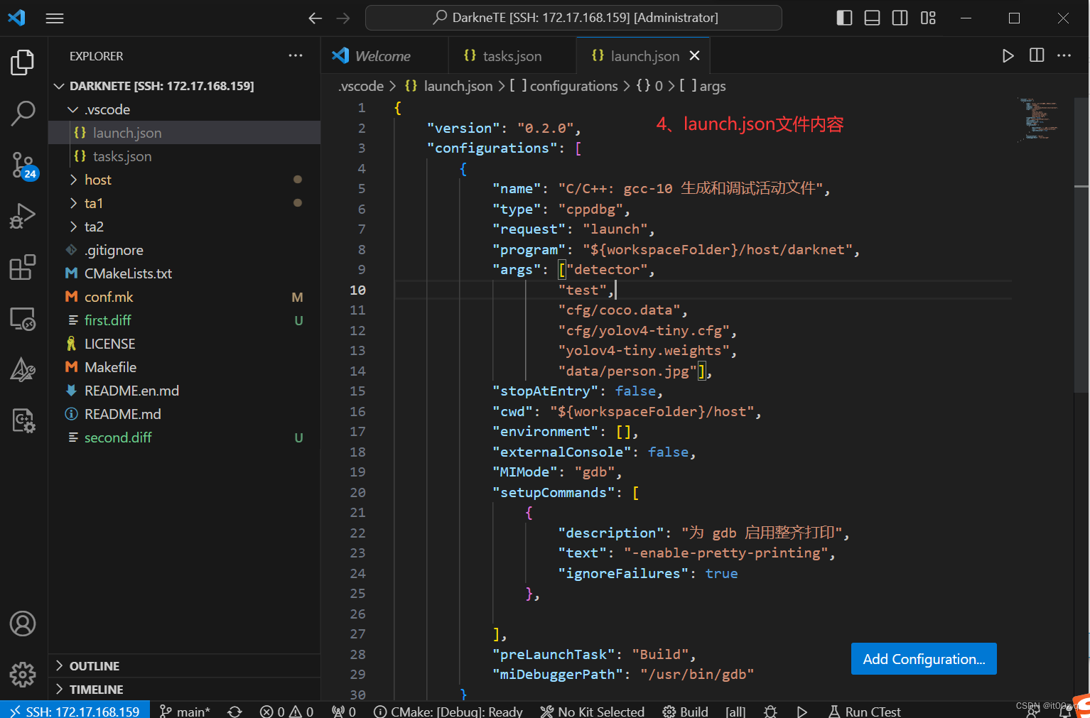Click the main* branch in status bar
Screen dimensions: 1090x718
click(185, 711)
